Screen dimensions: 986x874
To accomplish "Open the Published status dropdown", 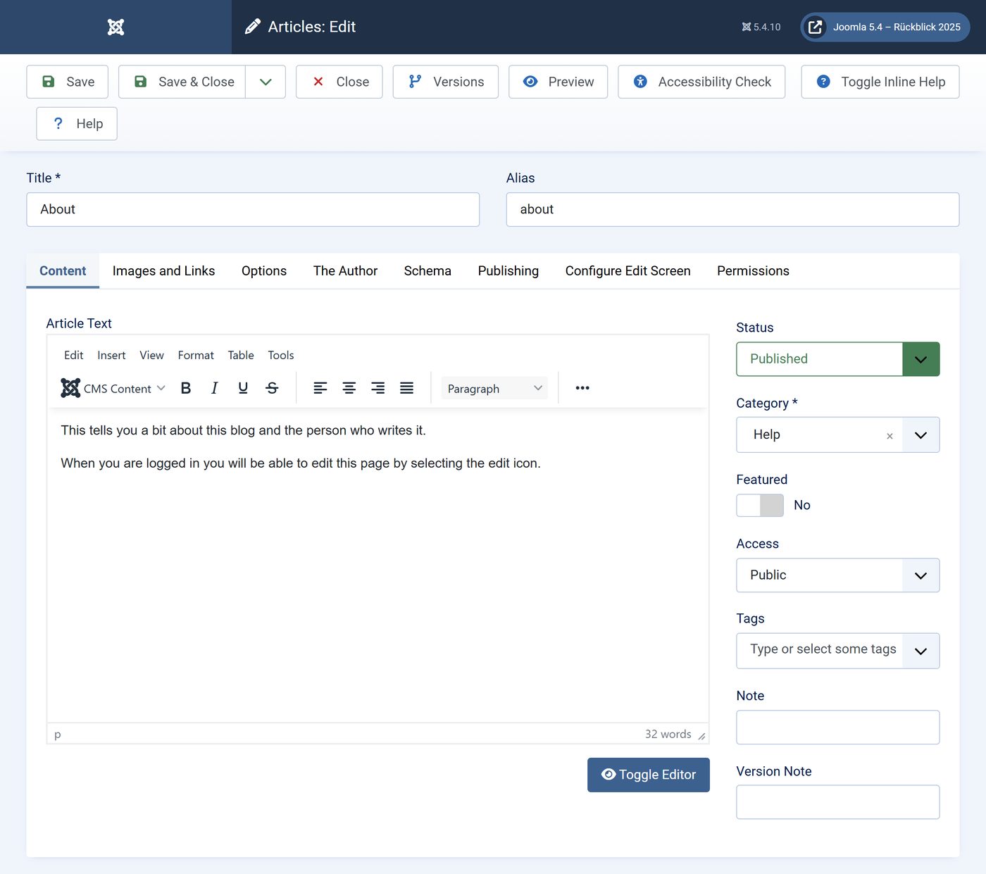I will coord(838,359).
